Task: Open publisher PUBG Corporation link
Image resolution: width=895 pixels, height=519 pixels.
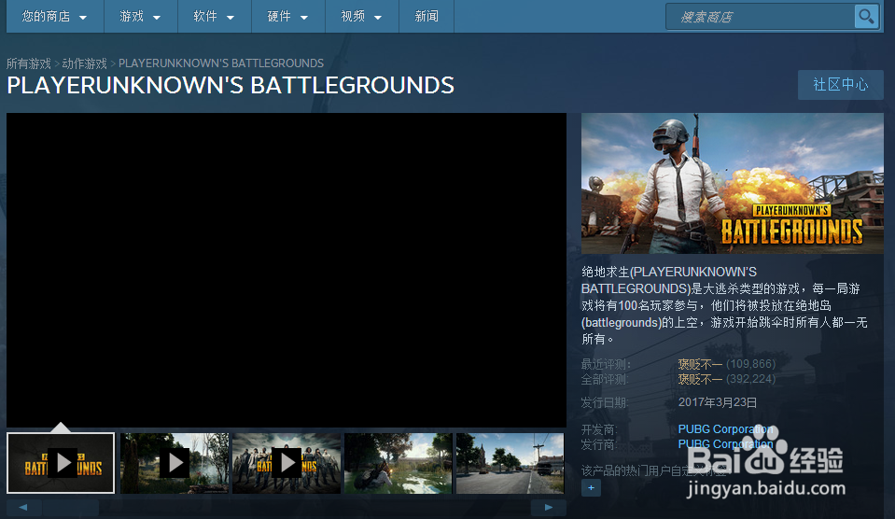Action: click(725, 443)
